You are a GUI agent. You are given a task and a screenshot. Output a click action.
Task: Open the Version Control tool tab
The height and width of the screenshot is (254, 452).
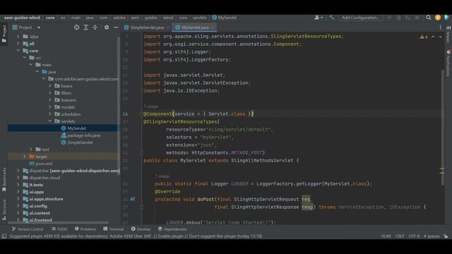28,229
